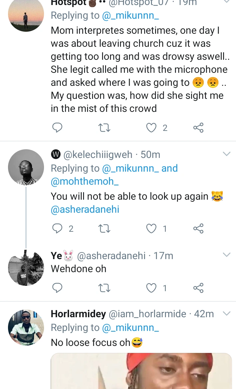Open Horlarmidey's profile avatar

point(26,327)
